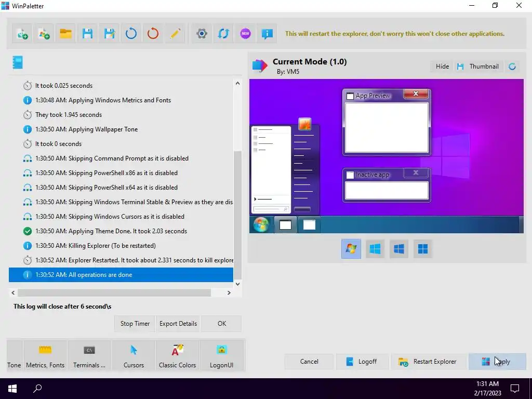This screenshot has width=532, height=399.
Task: Click the Start orb in the preview
Action: pos(261,224)
